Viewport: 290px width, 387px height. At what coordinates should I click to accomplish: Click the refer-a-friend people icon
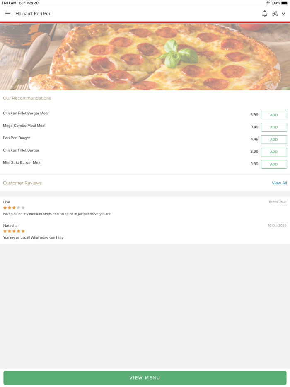(275, 13)
